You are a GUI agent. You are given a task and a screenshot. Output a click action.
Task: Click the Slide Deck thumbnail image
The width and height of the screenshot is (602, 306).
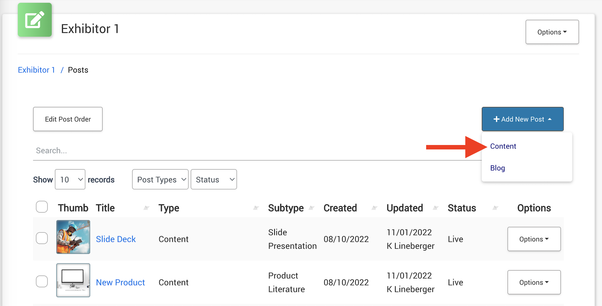(x=73, y=237)
